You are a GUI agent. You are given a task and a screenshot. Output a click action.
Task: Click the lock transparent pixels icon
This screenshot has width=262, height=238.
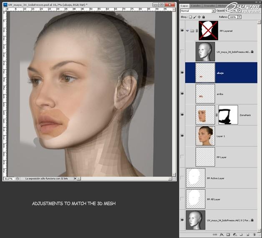pos(191,17)
